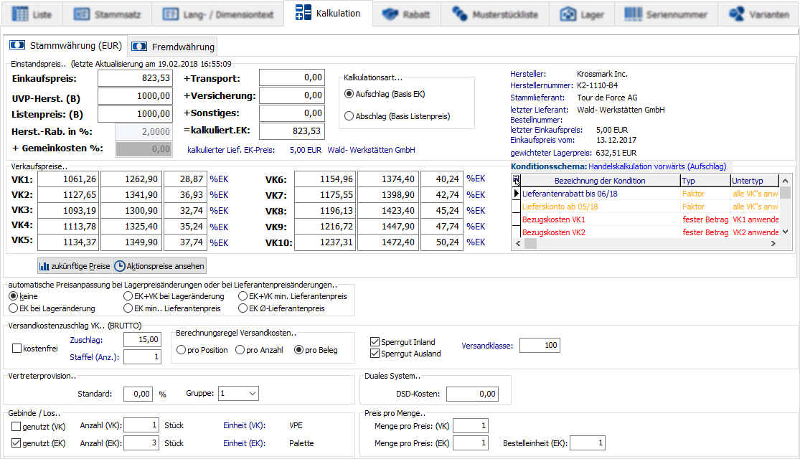Click the clock icon on Aktionspreise ansehen

[x=120, y=266]
